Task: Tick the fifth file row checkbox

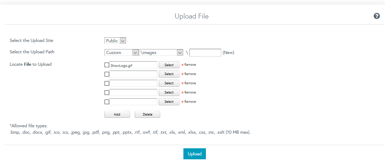Action: coord(107,102)
